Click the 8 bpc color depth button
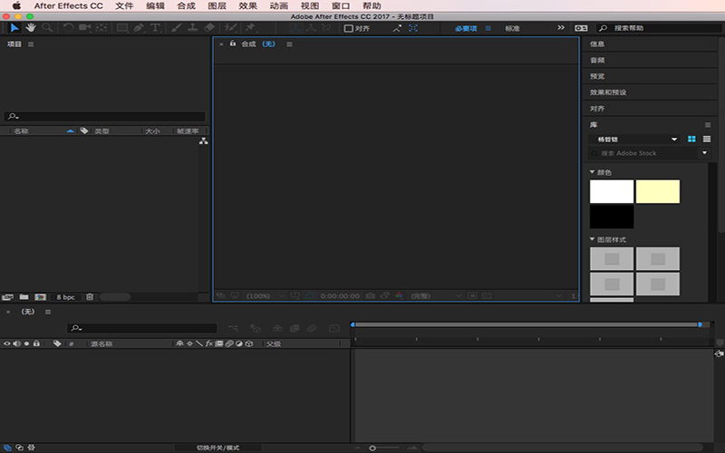This screenshot has width=725, height=453. tap(65, 297)
